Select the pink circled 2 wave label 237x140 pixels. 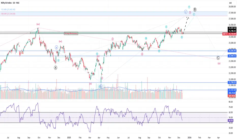point(102,78)
